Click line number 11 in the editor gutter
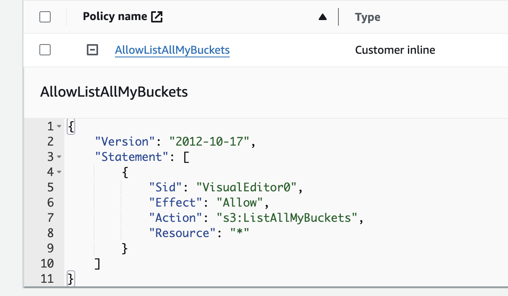 (47, 279)
